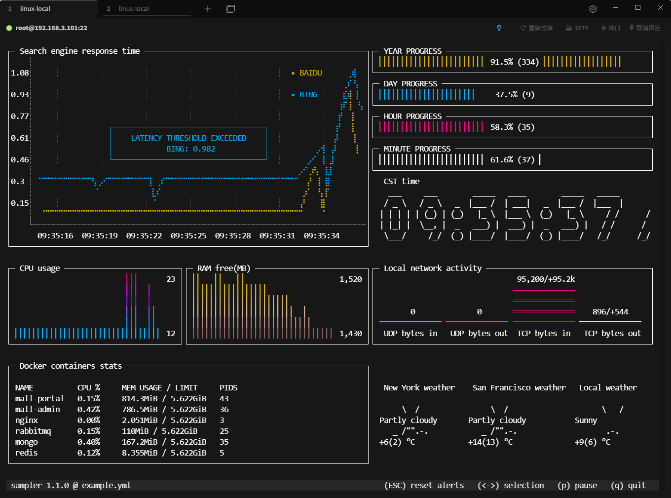Switch to the second linux-local tab
Viewport: 671px width, 498px height.
click(134, 9)
